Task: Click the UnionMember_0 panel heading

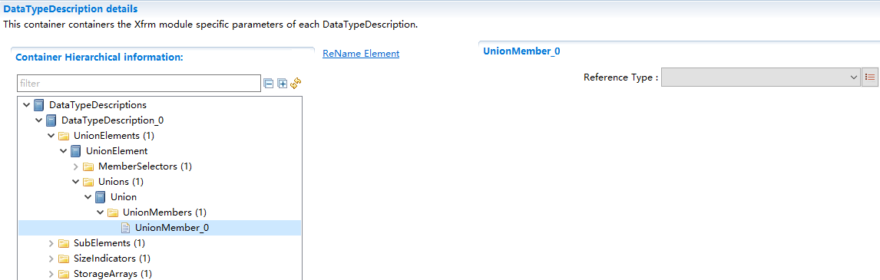Action: pos(521,51)
